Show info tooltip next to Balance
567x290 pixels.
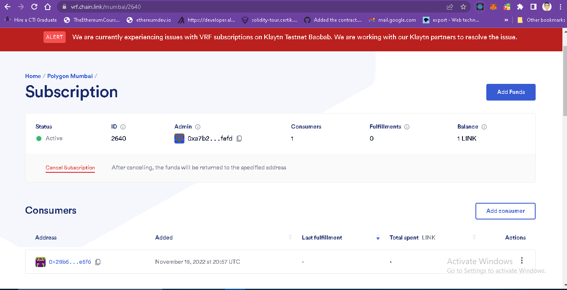[484, 127]
